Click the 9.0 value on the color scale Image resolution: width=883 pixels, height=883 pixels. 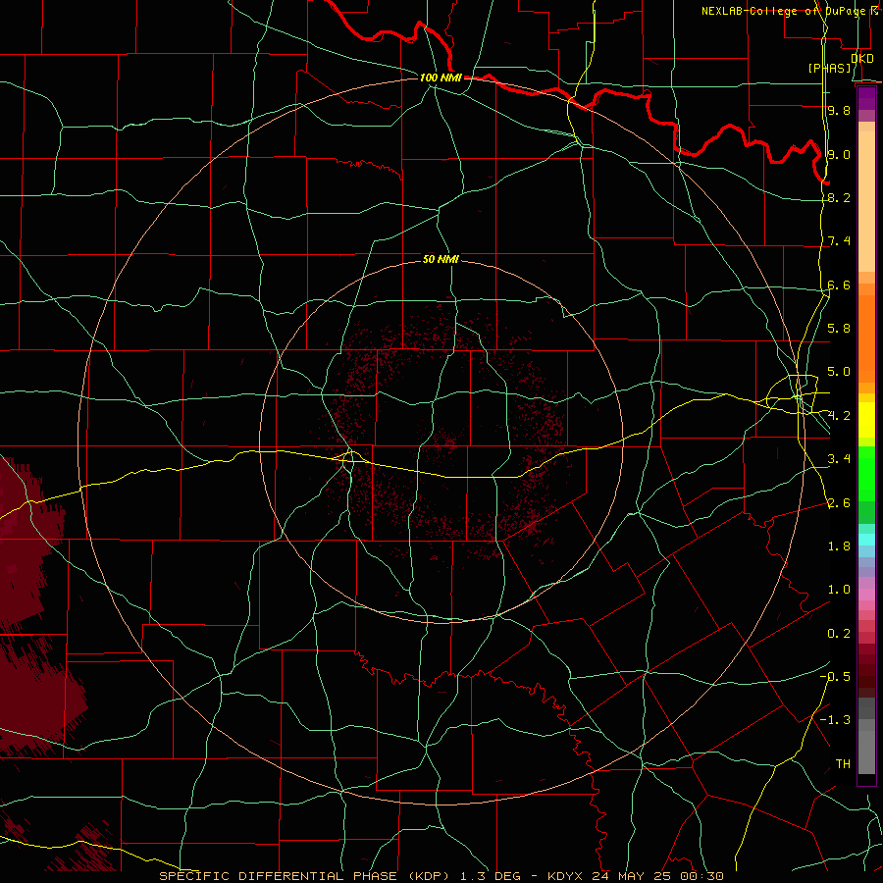839,154
